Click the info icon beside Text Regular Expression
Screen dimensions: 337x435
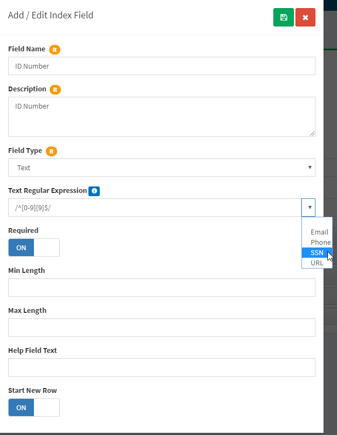pyautogui.click(x=94, y=191)
